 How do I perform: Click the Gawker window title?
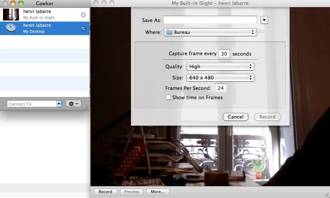tap(45, 3)
